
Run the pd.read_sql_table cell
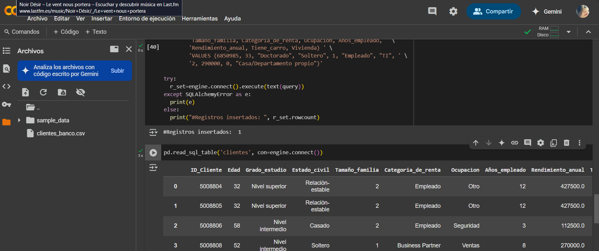click(153, 153)
